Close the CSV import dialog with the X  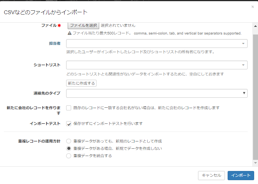[253, 7]
